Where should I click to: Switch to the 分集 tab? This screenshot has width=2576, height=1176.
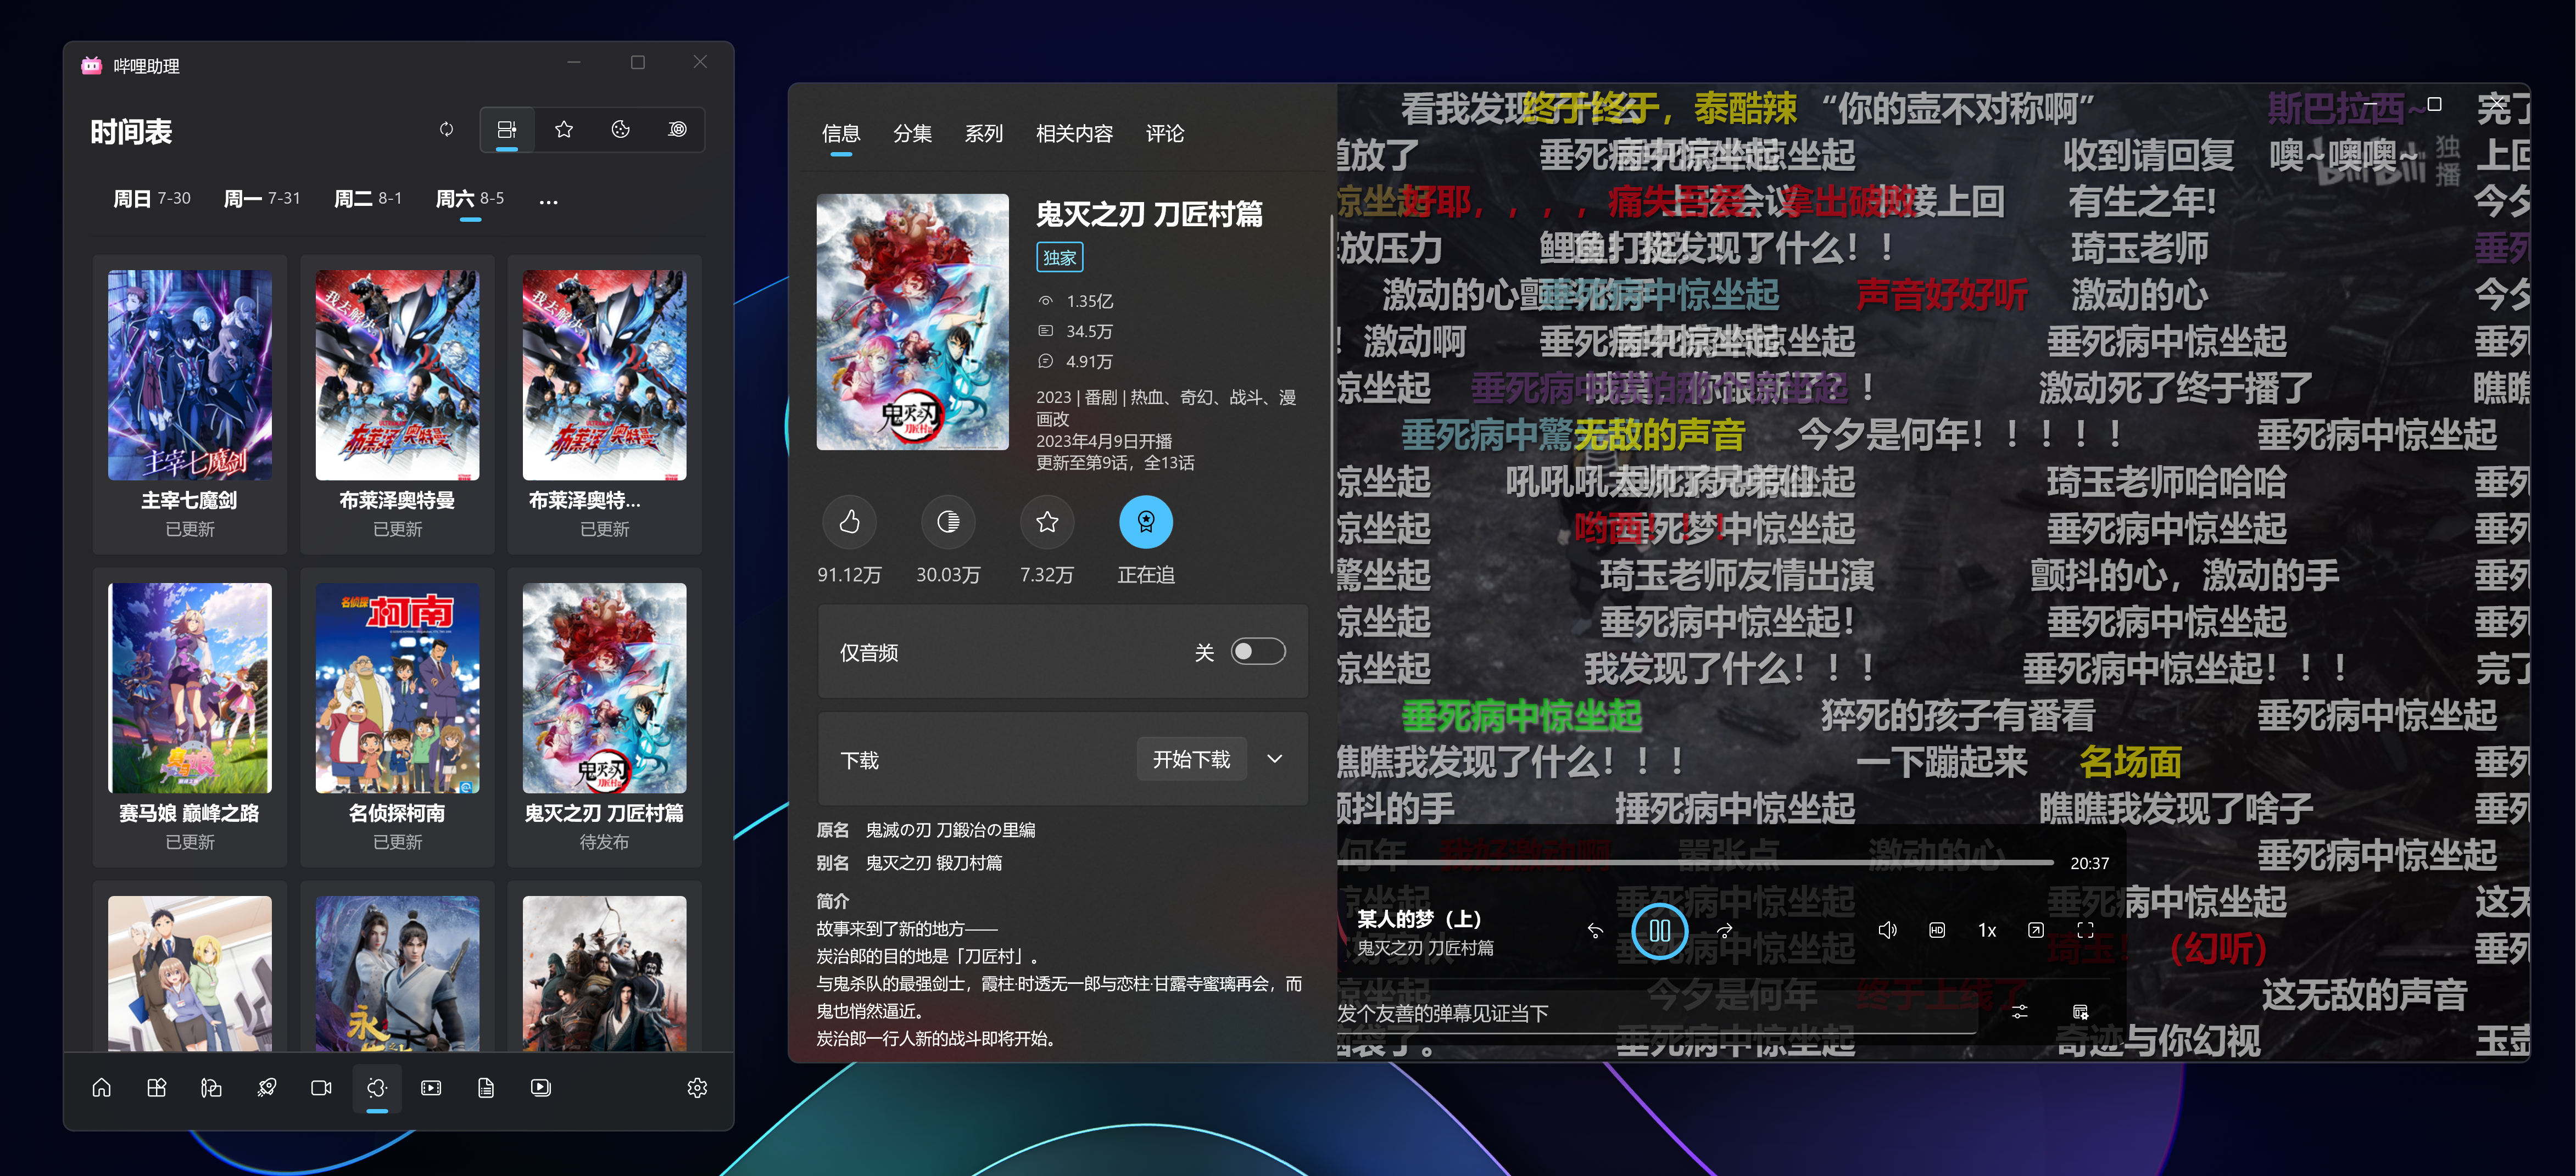pyautogui.click(x=911, y=133)
